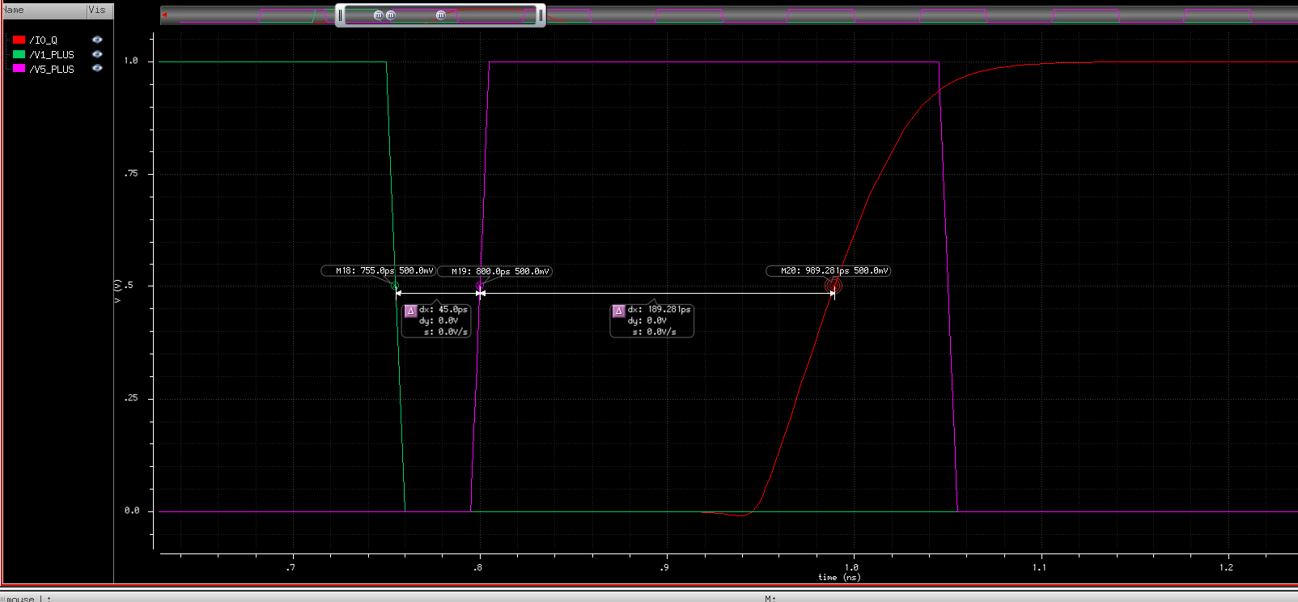This screenshot has height=602, width=1298.
Task: Click the red /I0_Q color swatch
Action: click(19, 40)
